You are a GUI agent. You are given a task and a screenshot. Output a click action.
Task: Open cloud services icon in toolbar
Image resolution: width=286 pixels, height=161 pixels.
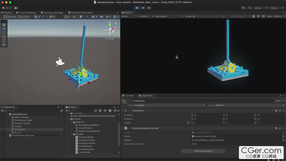[x=16, y=8]
